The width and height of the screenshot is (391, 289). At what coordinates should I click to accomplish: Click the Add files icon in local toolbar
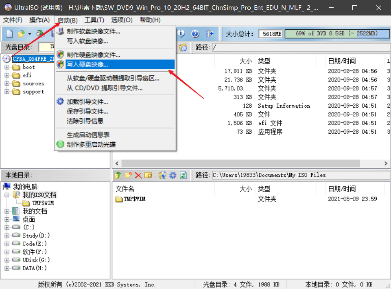pyautogui.click(x=162, y=175)
